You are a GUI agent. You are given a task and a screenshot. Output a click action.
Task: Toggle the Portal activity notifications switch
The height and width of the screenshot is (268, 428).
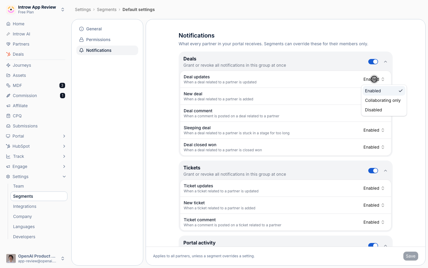tap(373, 245)
